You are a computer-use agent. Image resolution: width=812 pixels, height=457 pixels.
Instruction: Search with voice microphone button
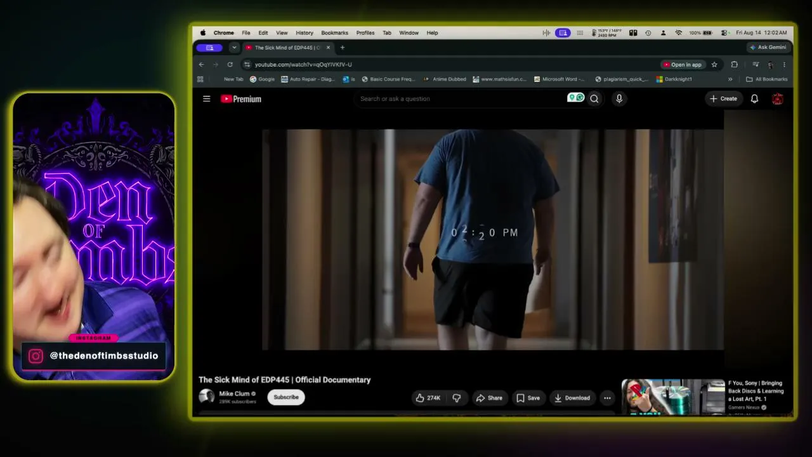[x=619, y=99]
